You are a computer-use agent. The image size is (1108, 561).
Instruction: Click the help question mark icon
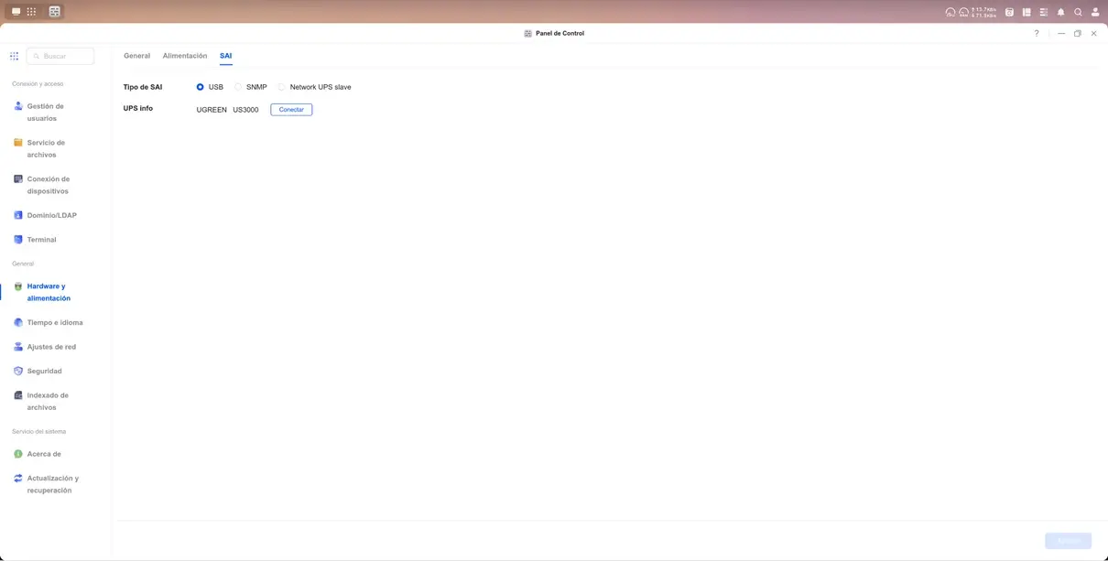(1037, 33)
